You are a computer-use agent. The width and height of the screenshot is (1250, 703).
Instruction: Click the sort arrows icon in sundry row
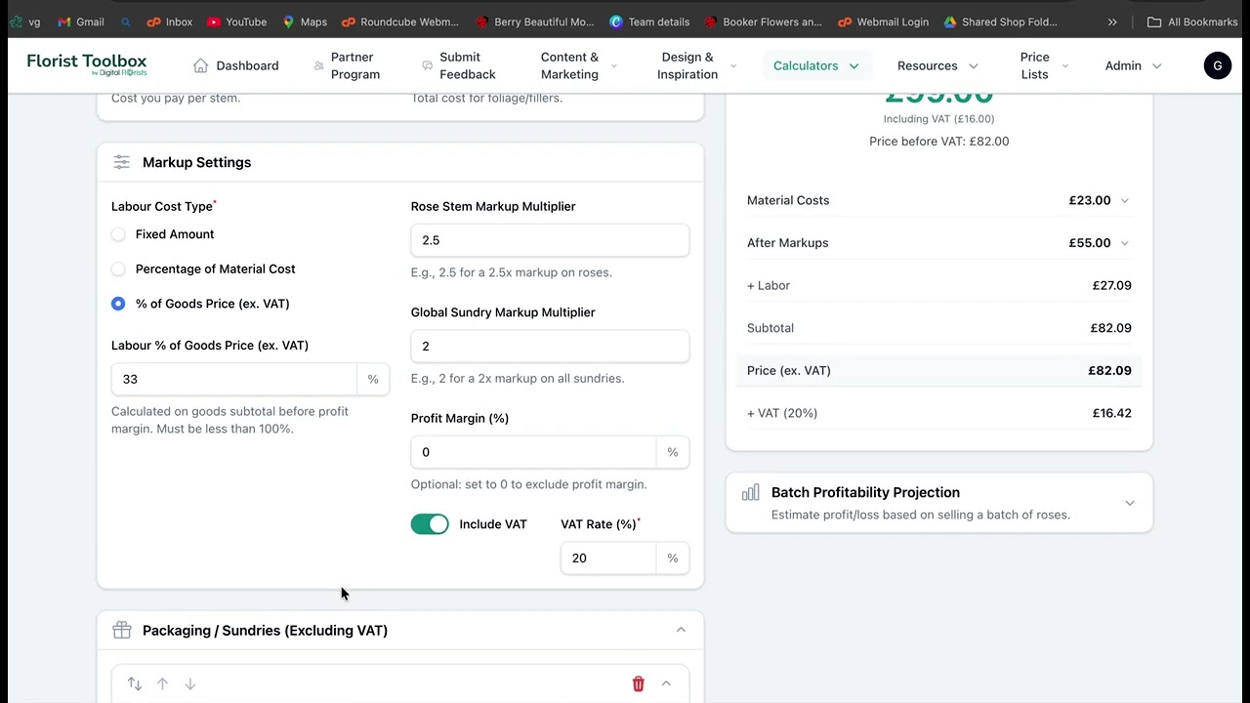pos(135,684)
